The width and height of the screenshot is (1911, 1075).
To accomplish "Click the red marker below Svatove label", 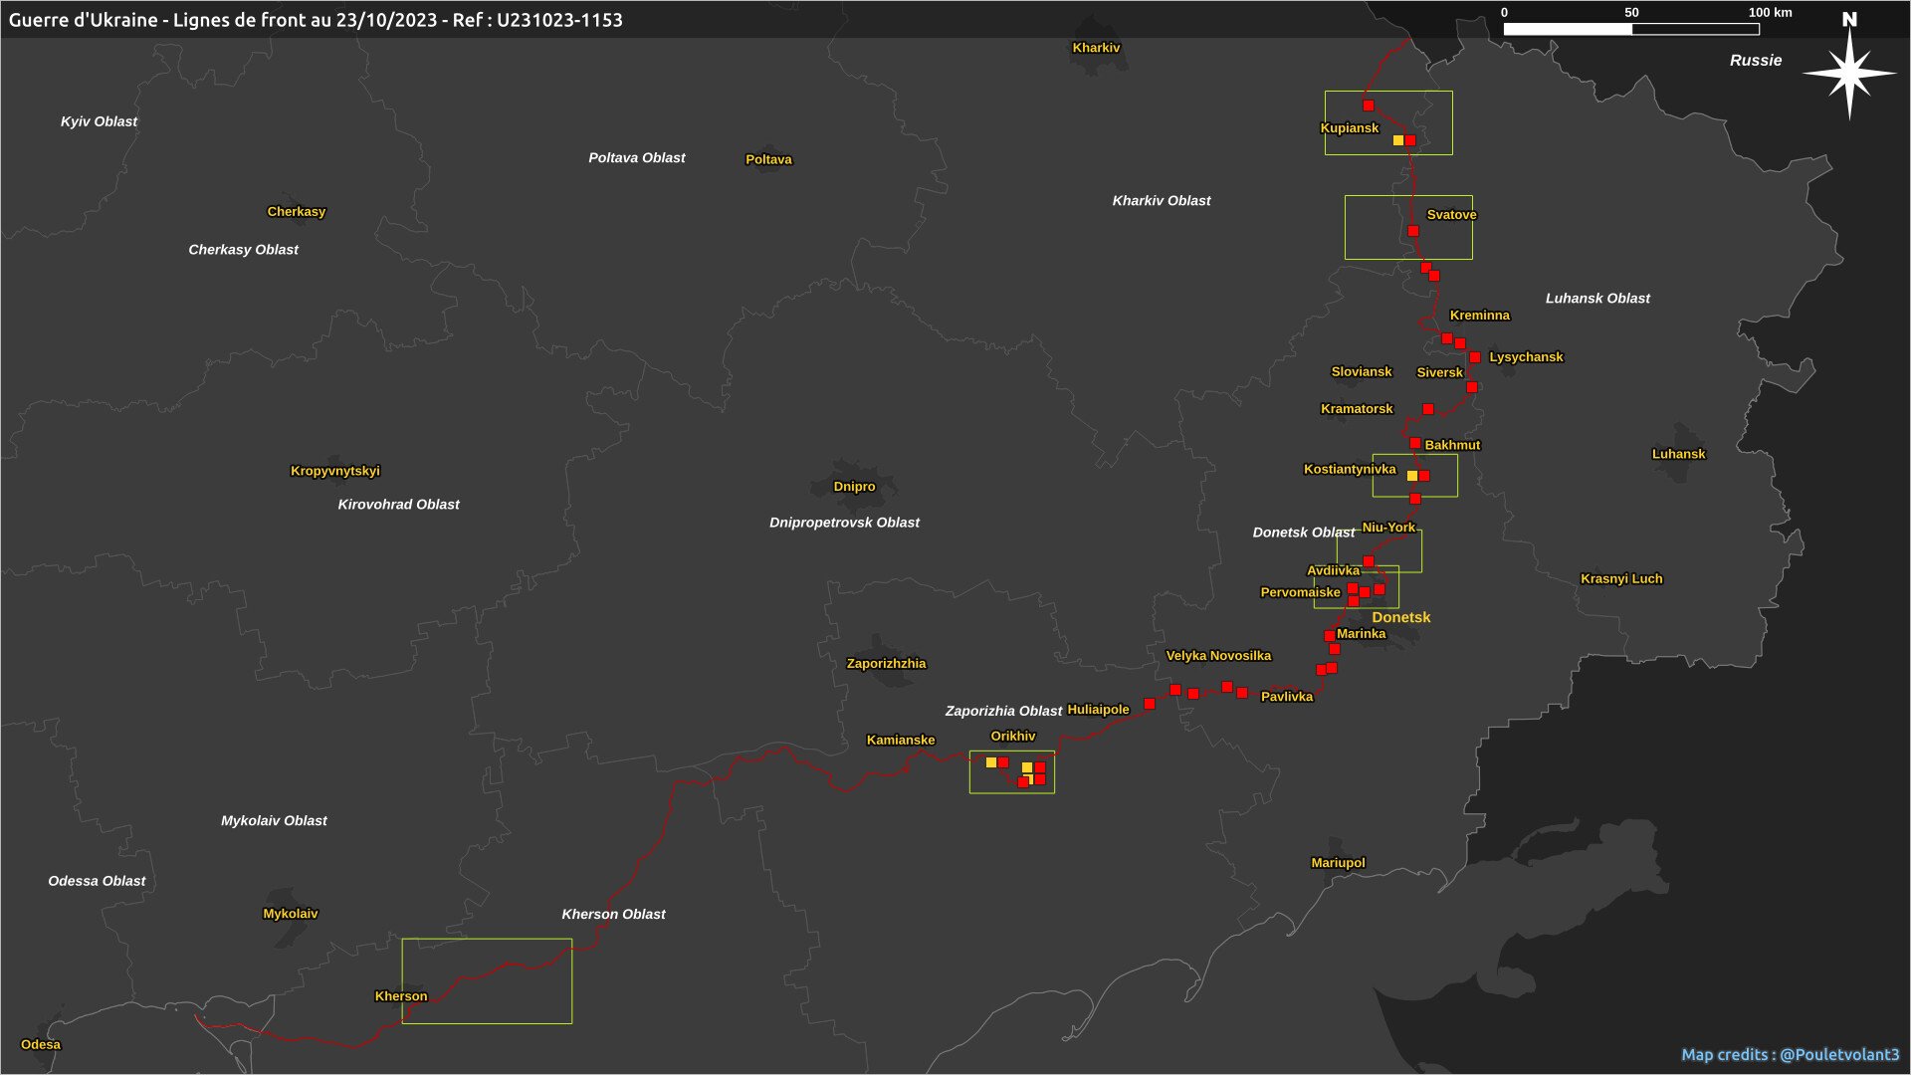I will click(1412, 231).
